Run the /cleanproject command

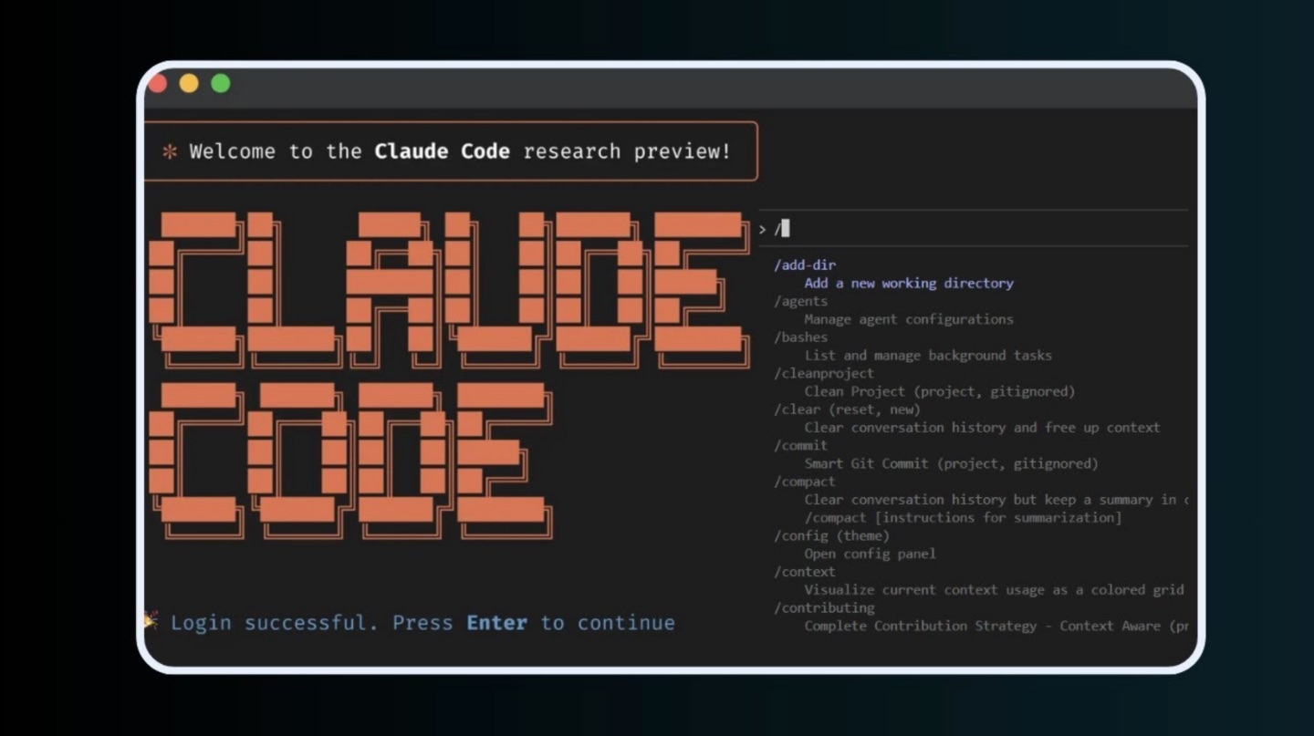point(823,373)
